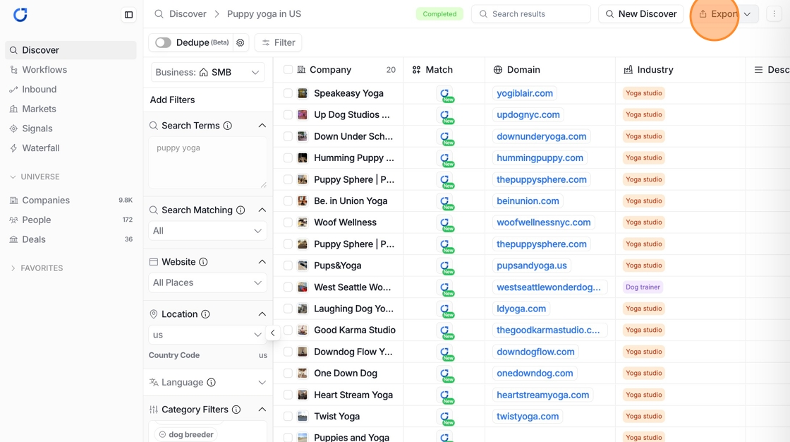Collapse the Category Filters section
790x442 pixels.
(x=262, y=410)
